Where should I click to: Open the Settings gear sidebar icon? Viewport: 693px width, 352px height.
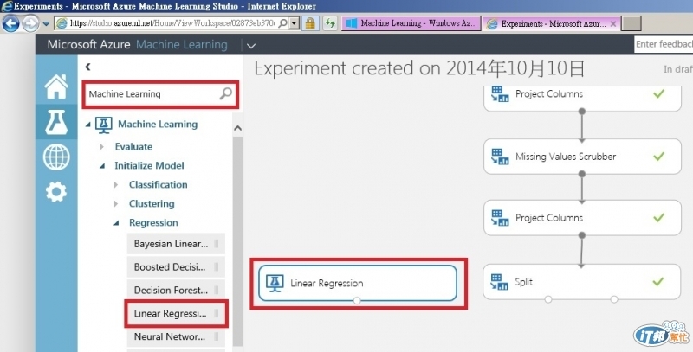pyautogui.click(x=56, y=191)
